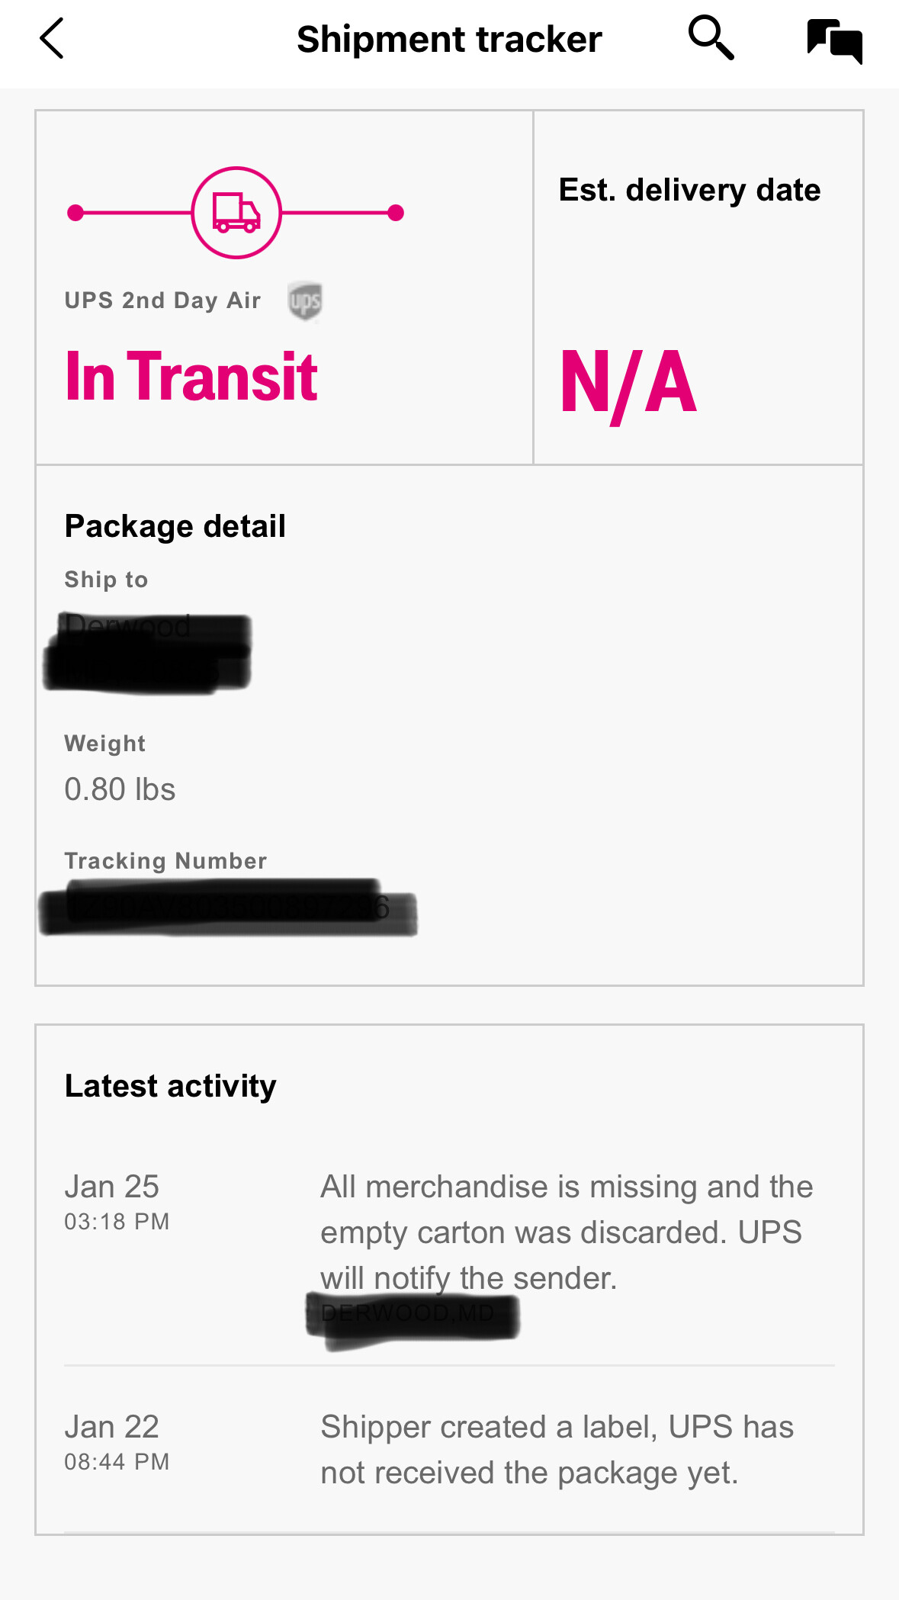899x1600 pixels.
Task: Select the progress line start dot
Action: pos(75,213)
